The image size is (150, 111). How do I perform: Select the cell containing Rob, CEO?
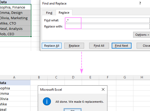coord(15,34)
